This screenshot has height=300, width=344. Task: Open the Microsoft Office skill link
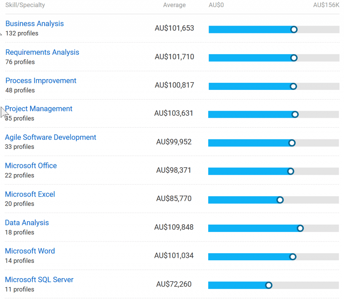coord(31,166)
